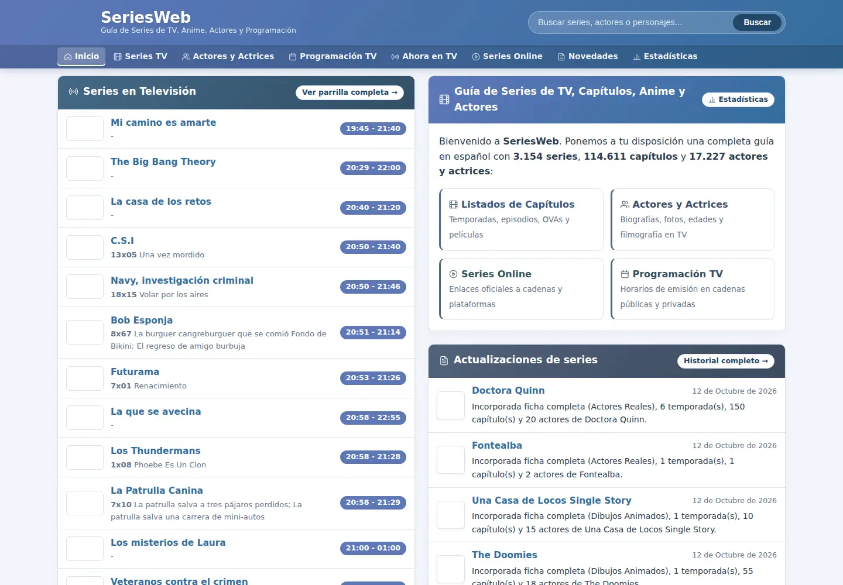Click the film icon beside Series TV
This screenshot has width=843, height=585.
(x=118, y=57)
